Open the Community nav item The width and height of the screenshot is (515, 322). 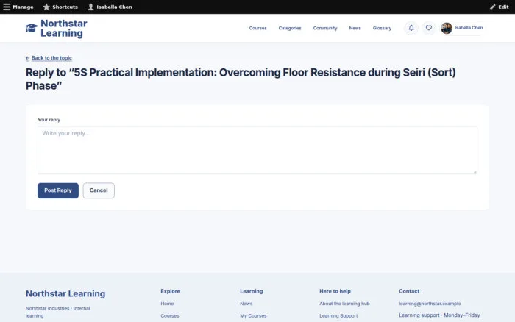click(x=325, y=28)
